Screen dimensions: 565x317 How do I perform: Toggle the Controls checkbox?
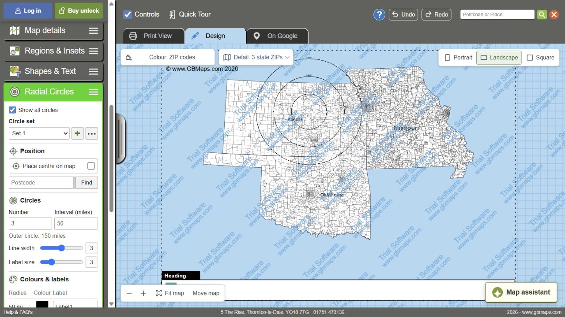click(x=128, y=15)
